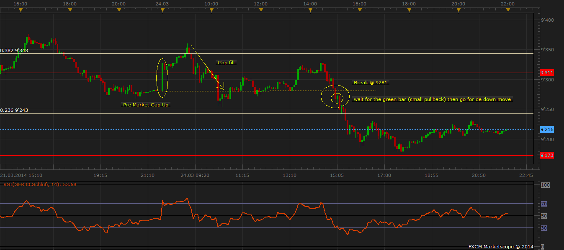Click the RSI(GER30.Schluß, 14) indicator label
Viewport: 564px width, 250px height.
point(40,184)
